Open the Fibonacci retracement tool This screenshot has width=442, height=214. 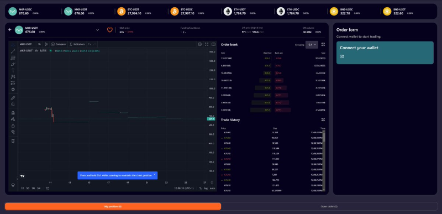(x=13, y=58)
